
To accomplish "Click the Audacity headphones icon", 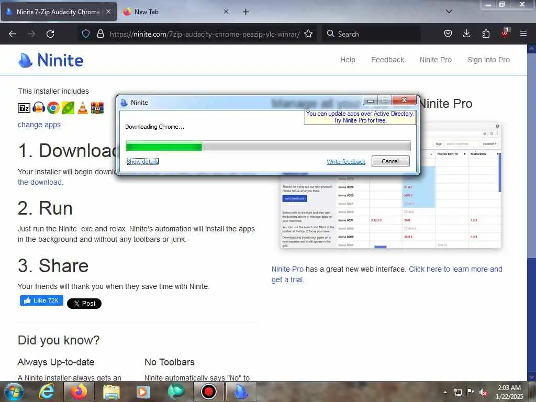I will [x=39, y=108].
